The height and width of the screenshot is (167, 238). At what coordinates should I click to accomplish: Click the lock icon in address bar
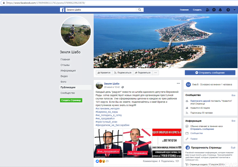coord(4,3)
